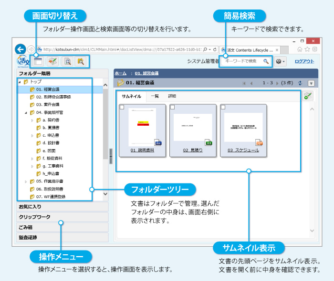Image resolution: width=334 pixels, height=281 pixels.
Task: Open the お気に入り panel section
Action: point(62,207)
